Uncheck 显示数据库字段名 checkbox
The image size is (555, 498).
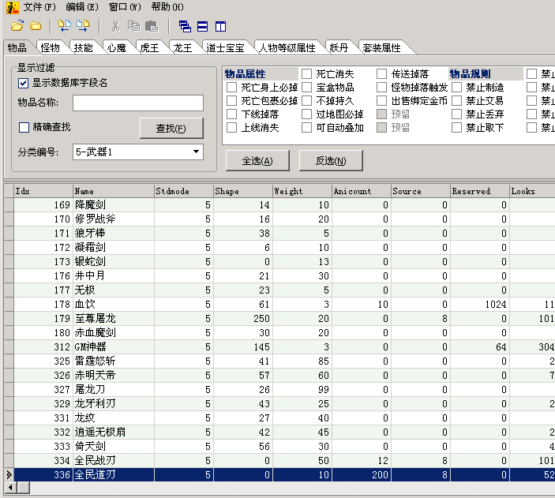pyautogui.click(x=24, y=83)
